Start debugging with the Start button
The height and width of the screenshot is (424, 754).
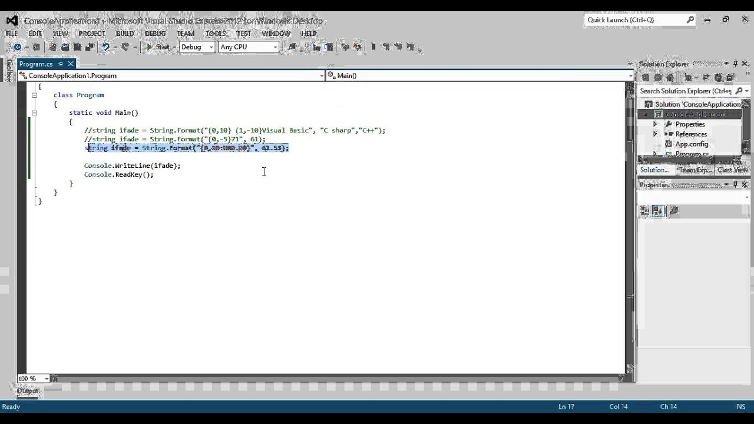tap(158, 47)
